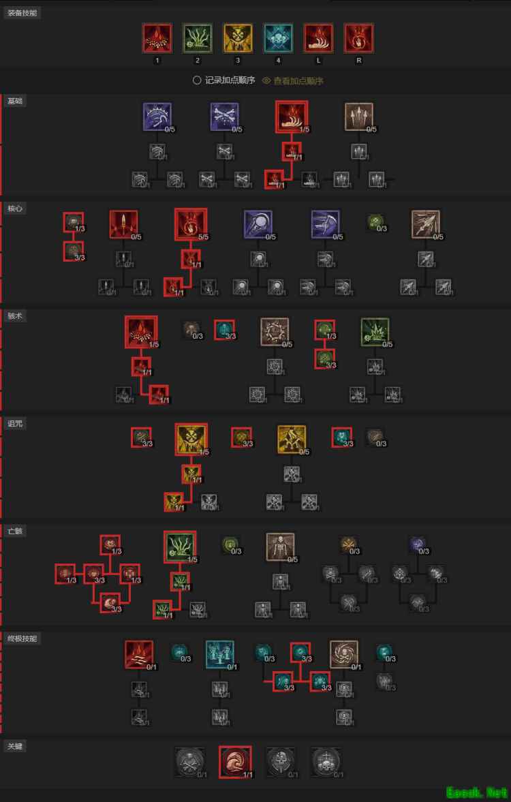Click the tan 0/5 skill in 基础 section
Image resolution: width=511 pixels, height=802 pixels.
[x=358, y=117]
